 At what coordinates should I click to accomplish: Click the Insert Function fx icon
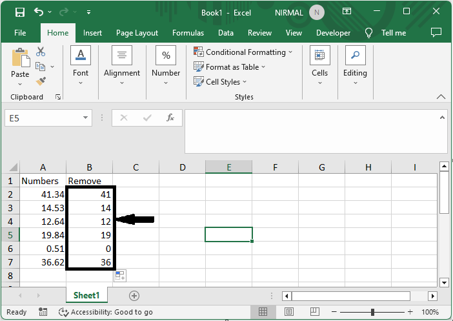pos(170,118)
